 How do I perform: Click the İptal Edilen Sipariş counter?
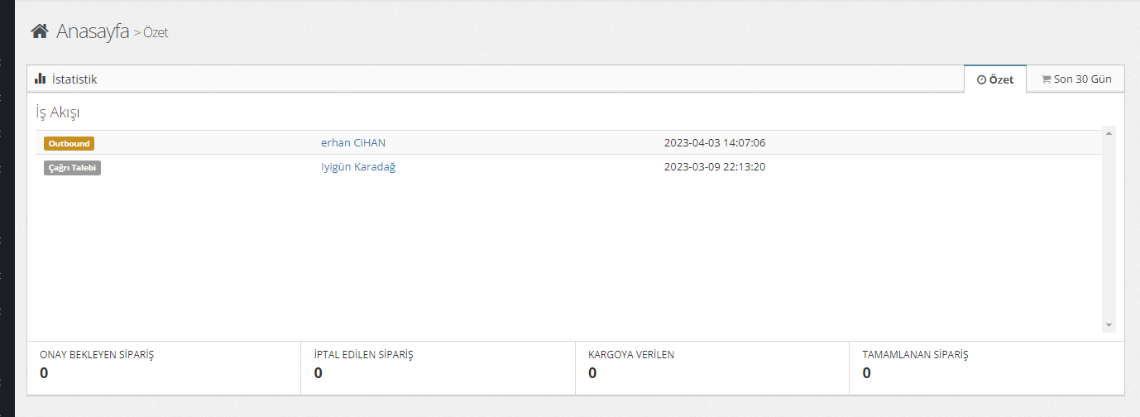click(x=319, y=372)
